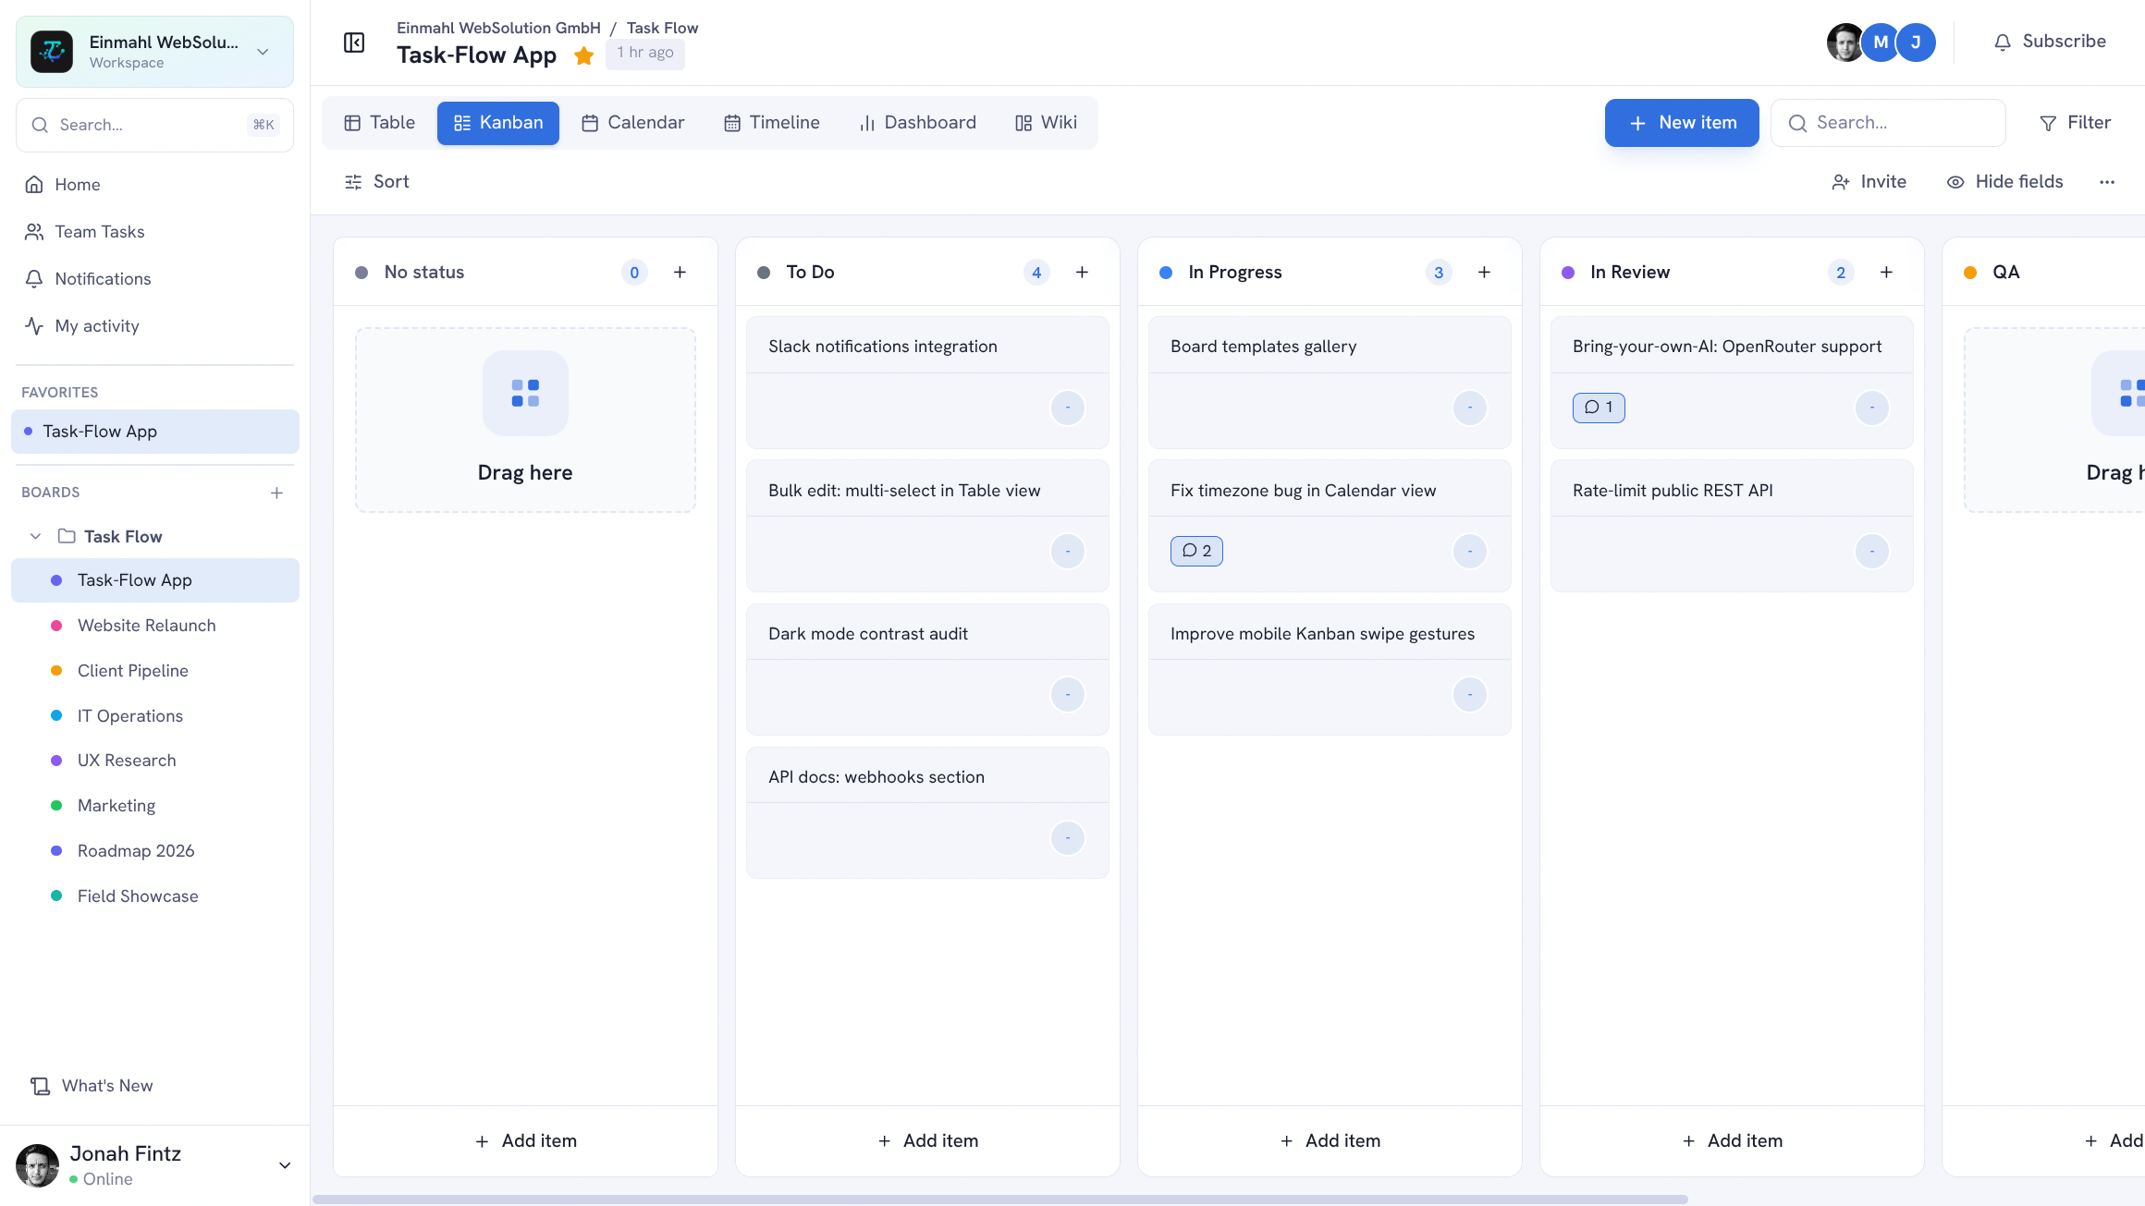The image size is (2145, 1206).
Task: Toggle Hide fields eye option
Action: (2004, 182)
